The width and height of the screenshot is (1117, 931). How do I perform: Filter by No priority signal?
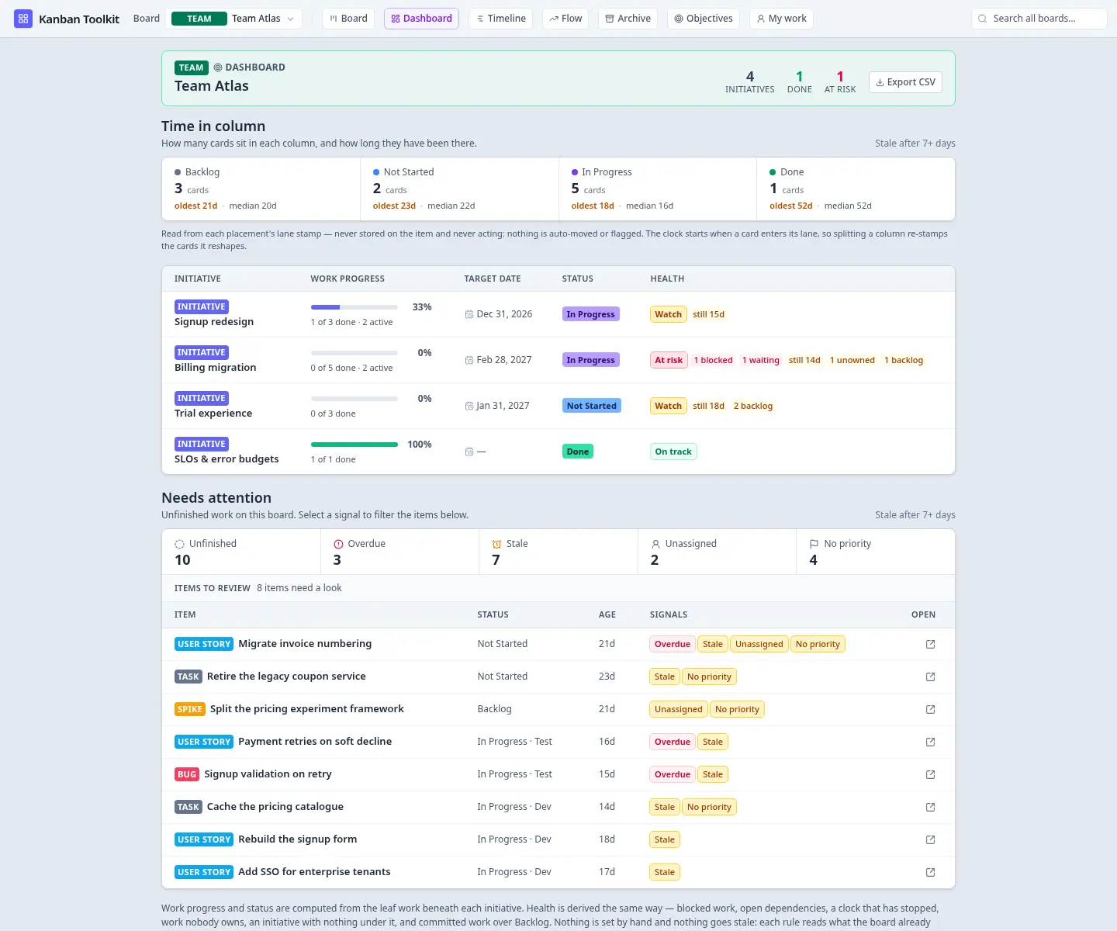(x=875, y=552)
